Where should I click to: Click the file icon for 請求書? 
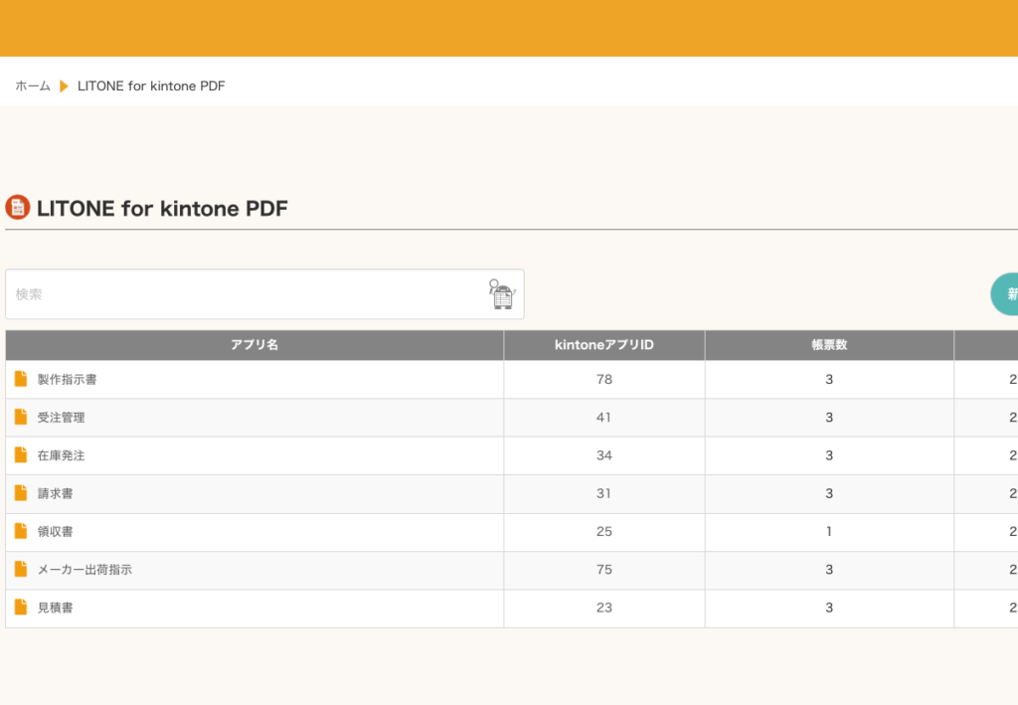(x=21, y=493)
